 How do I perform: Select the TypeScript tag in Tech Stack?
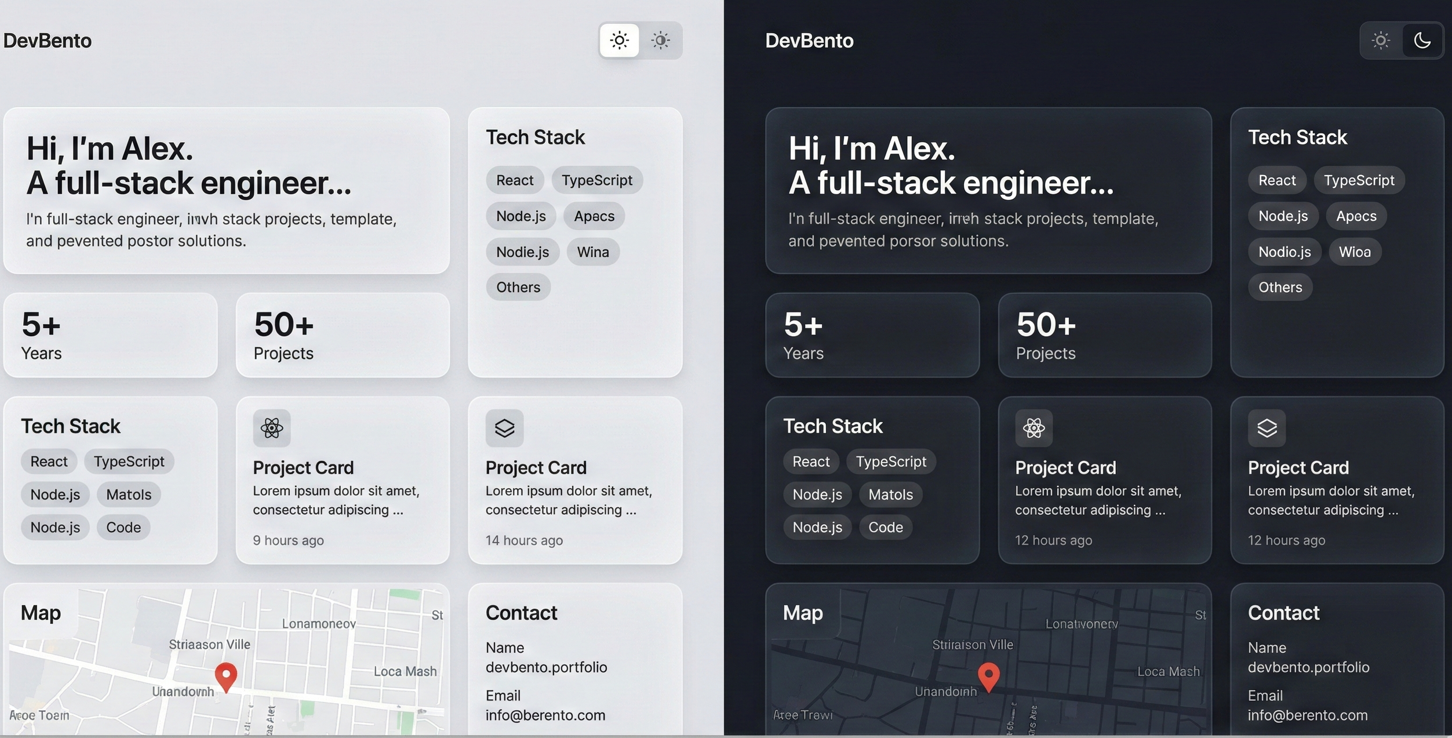point(596,180)
